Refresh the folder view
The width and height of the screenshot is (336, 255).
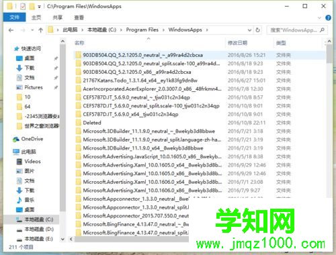click(257, 30)
